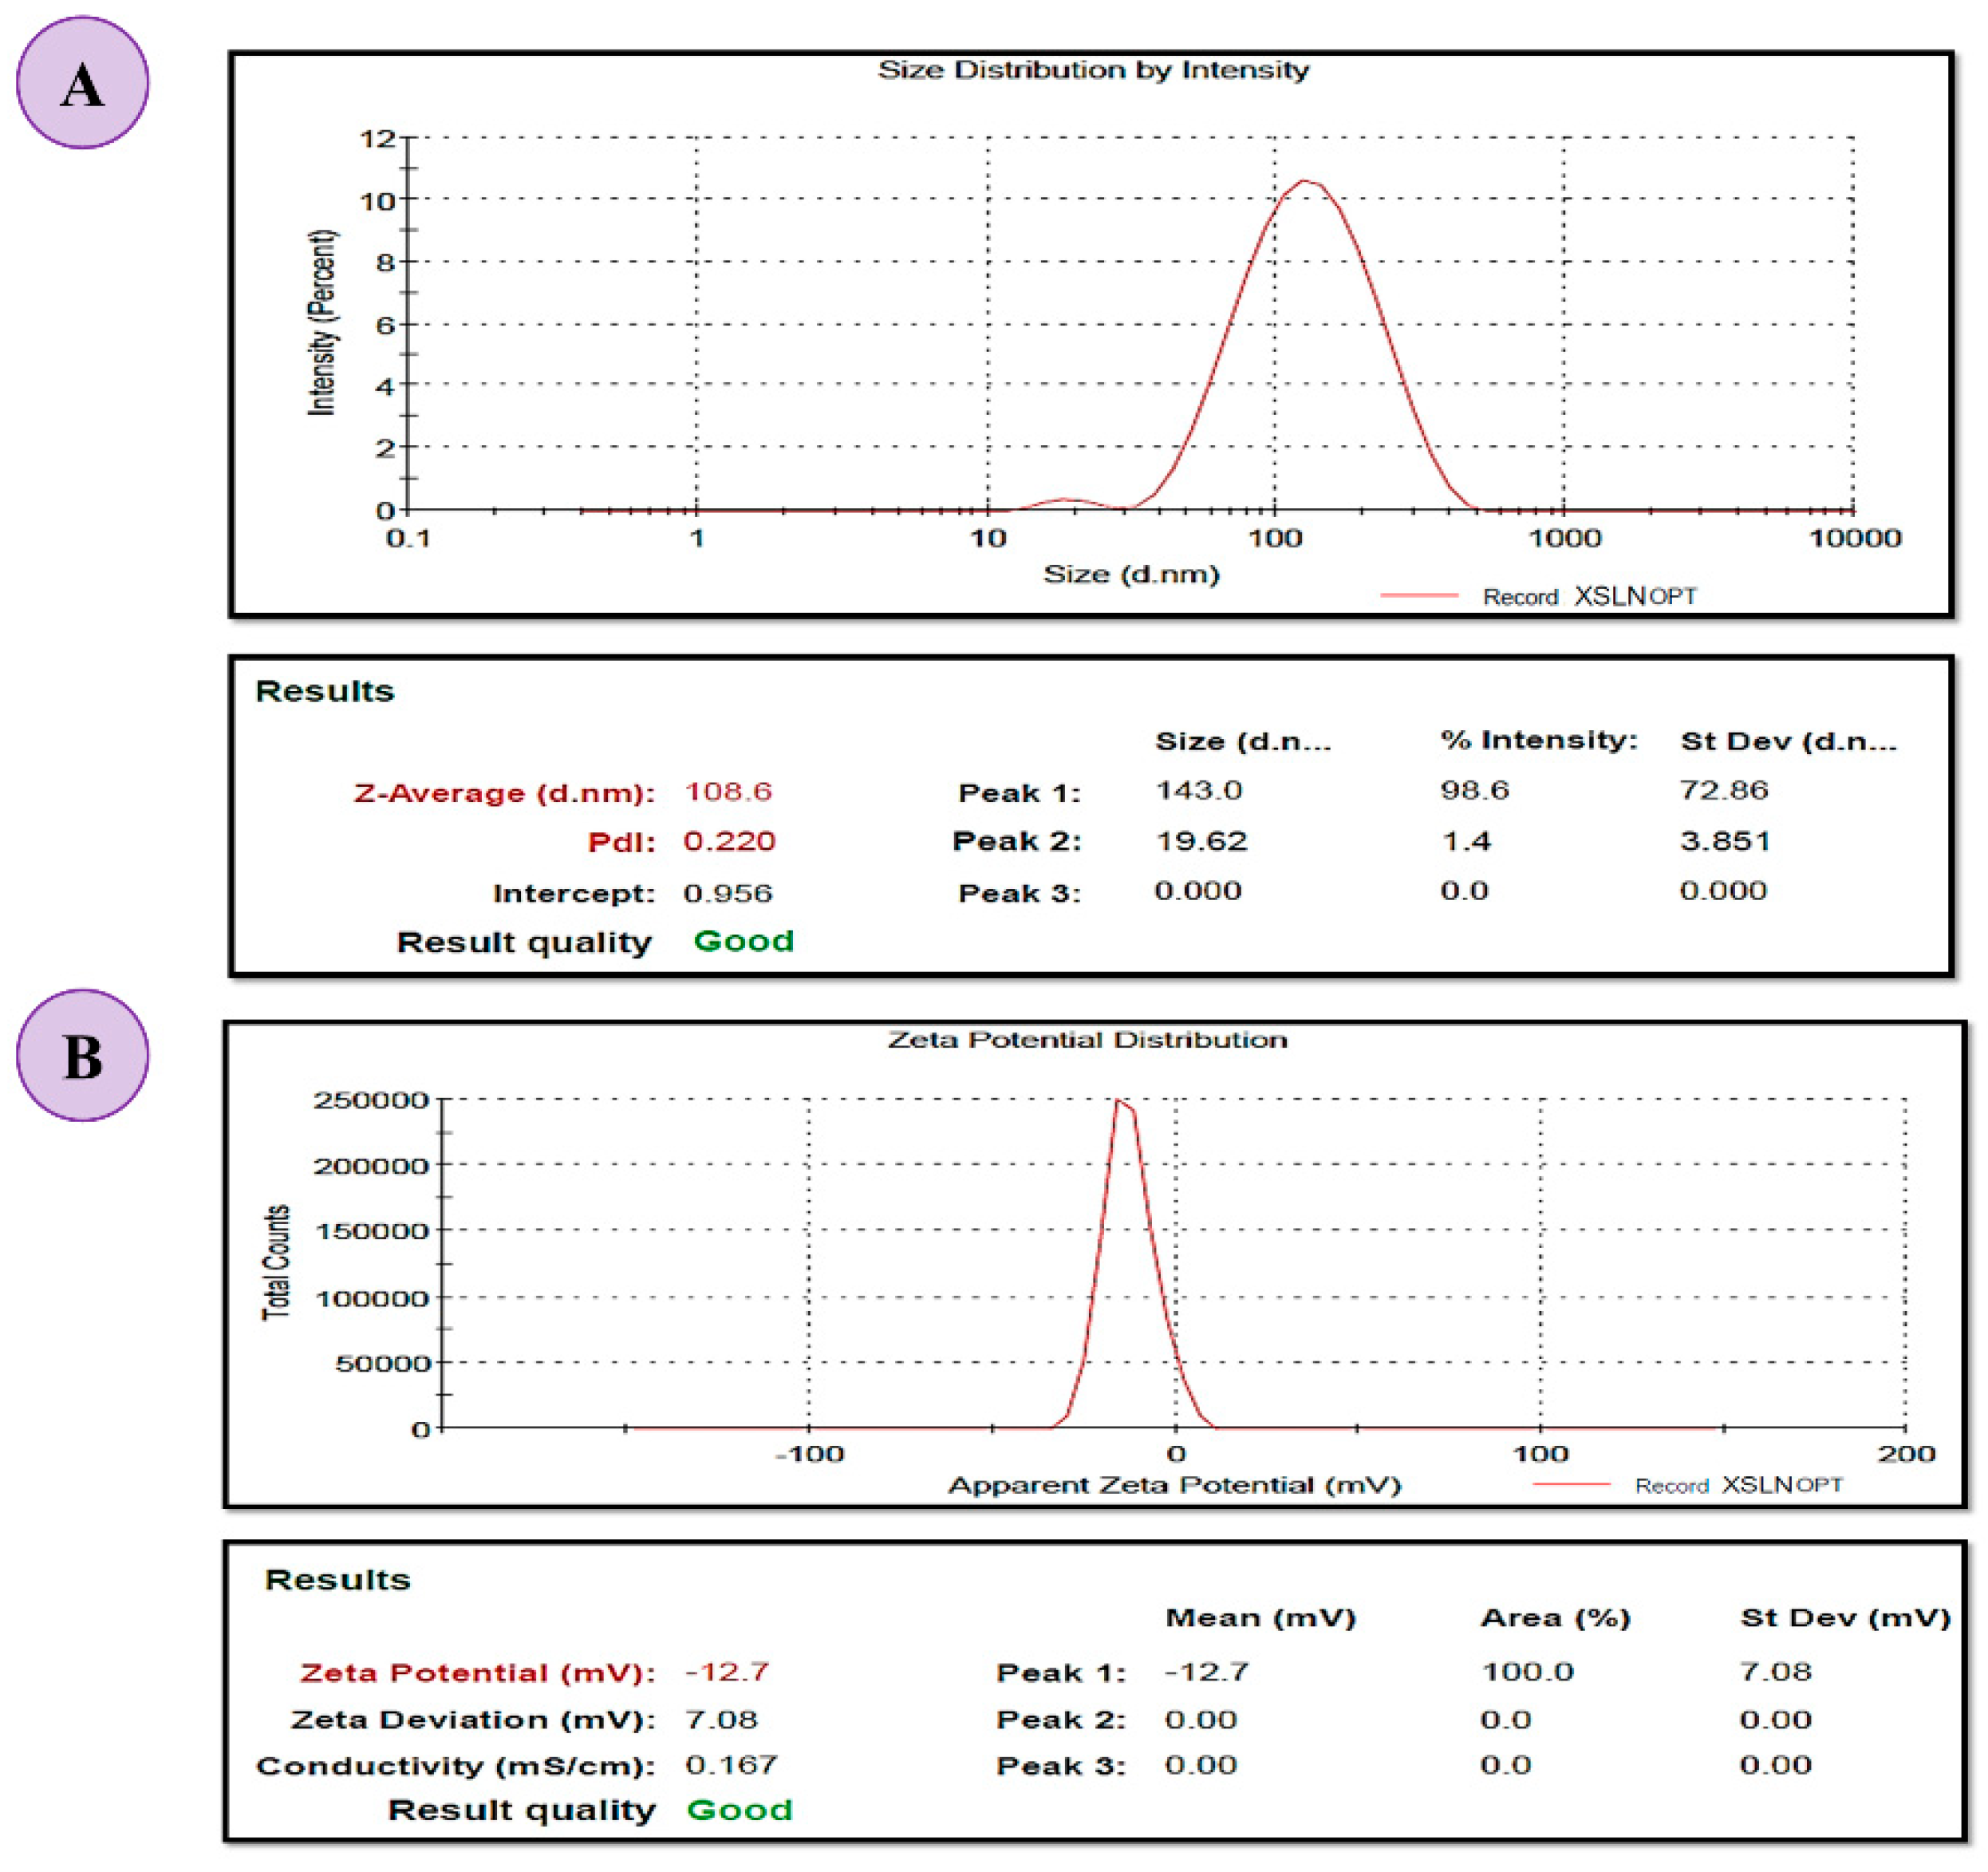Click the Z-Average value 108.6
This screenshot has height=1872, width=1988.
click(x=728, y=792)
